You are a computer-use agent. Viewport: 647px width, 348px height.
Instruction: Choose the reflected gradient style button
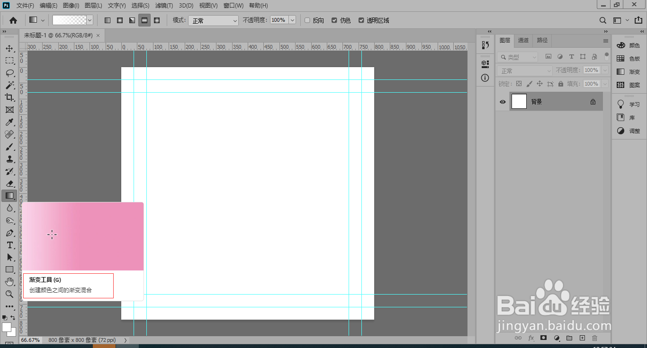point(144,20)
